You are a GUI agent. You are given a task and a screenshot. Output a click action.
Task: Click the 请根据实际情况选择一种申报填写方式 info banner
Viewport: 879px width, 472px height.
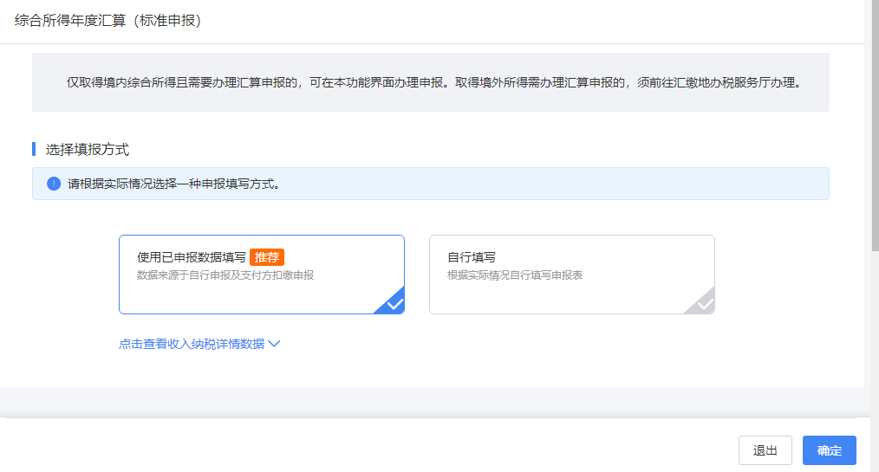431,184
